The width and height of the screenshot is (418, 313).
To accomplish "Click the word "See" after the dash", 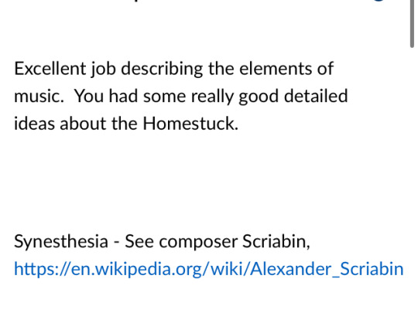I will (139, 241).
